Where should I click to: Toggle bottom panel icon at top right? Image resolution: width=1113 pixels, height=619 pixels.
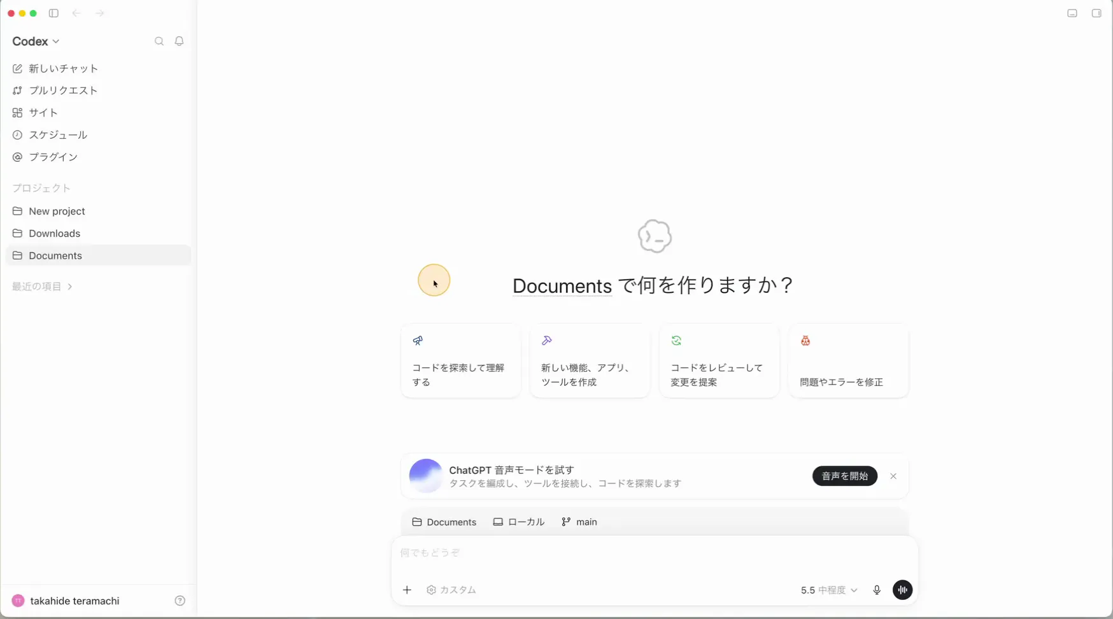[x=1072, y=13]
